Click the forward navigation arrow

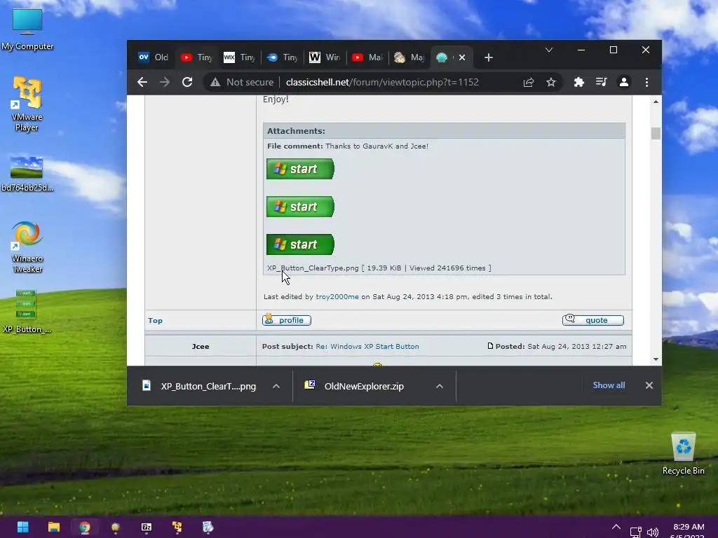164,83
